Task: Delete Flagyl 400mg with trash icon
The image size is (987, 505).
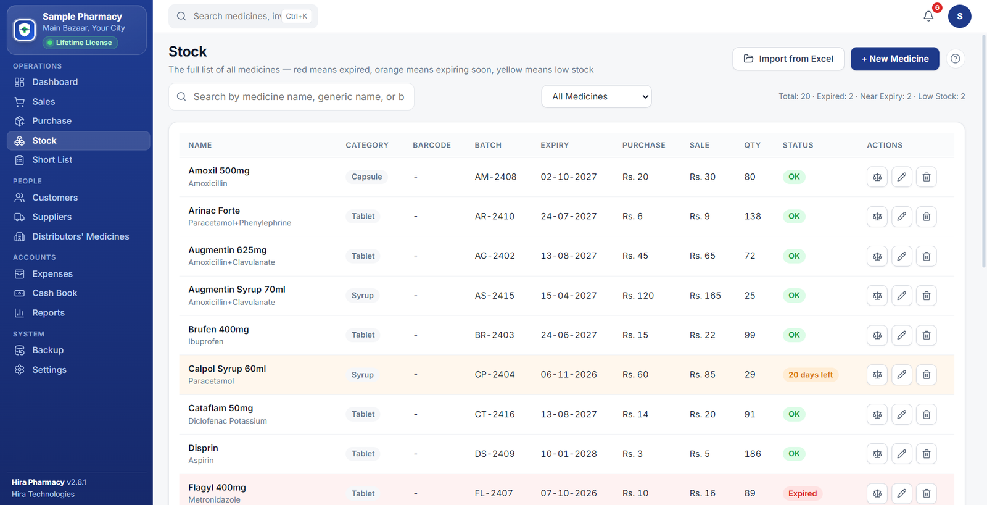Action: [927, 493]
